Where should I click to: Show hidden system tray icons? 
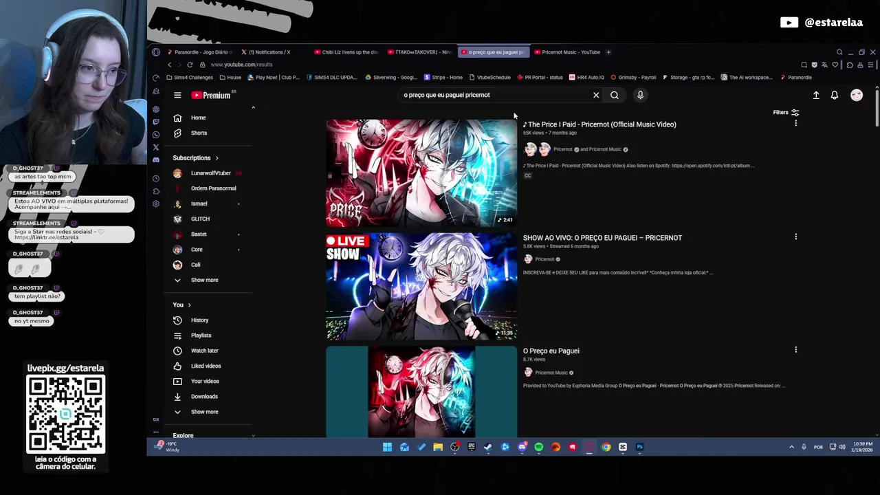click(x=791, y=448)
